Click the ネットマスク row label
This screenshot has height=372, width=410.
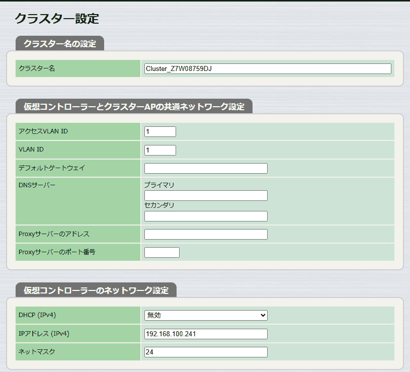tap(37, 351)
